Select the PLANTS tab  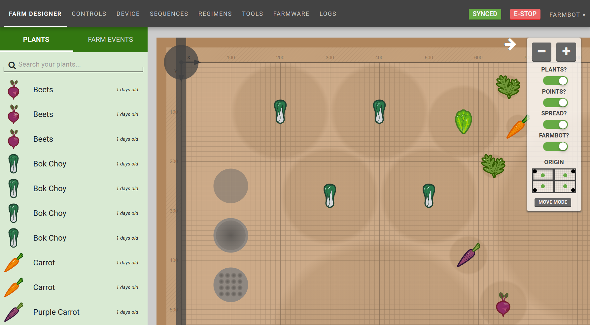tap(36, 39)
